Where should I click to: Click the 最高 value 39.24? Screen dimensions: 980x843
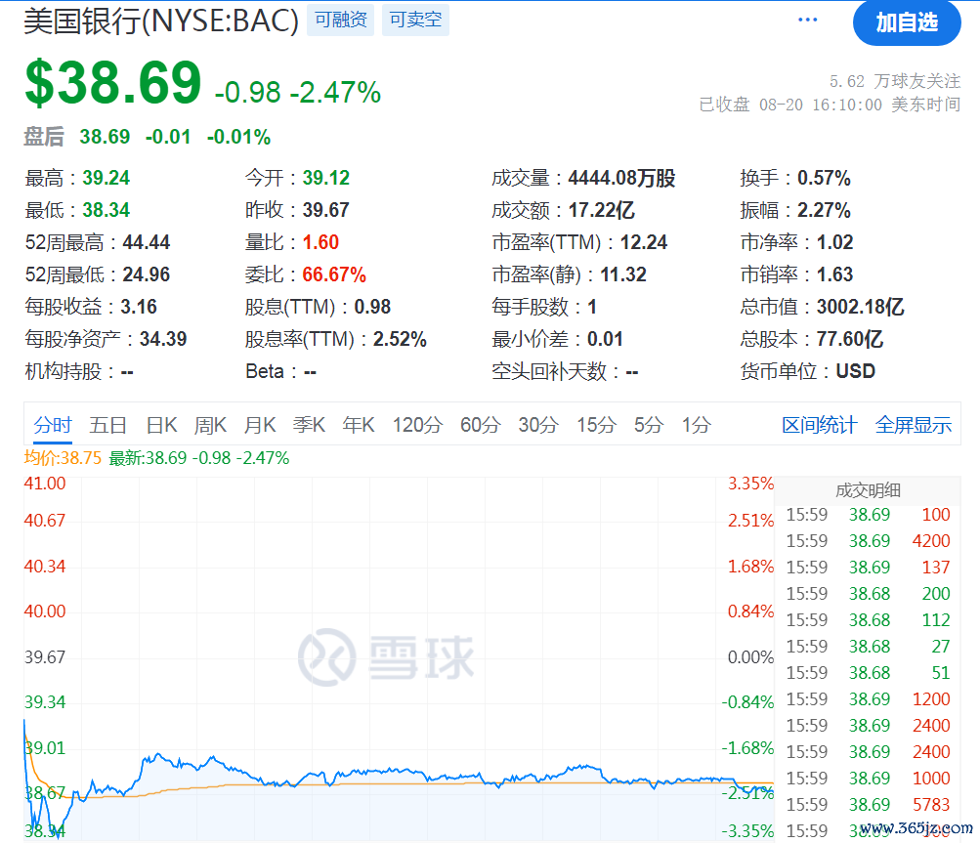(x=107, y=178)
